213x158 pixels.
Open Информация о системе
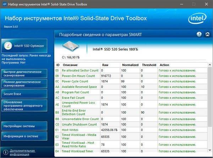point(23,136)
